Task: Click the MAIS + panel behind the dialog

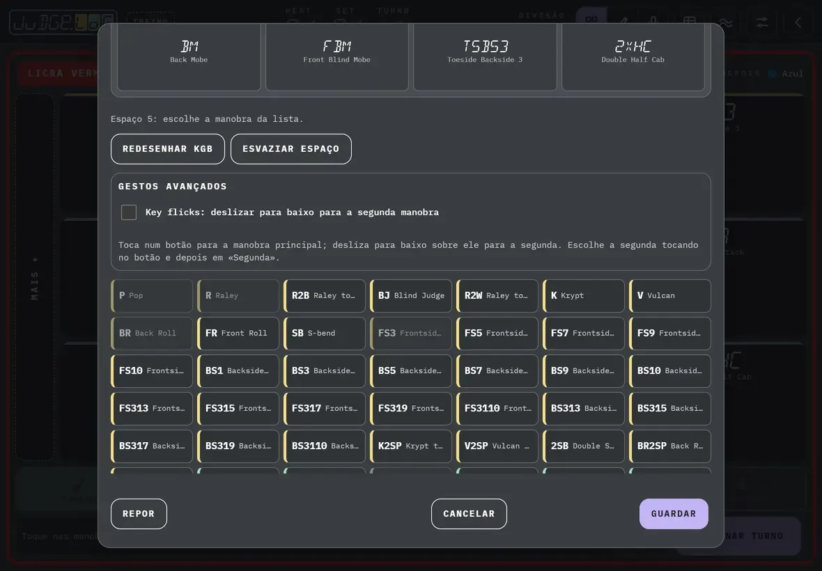Action: click(35, 278)
